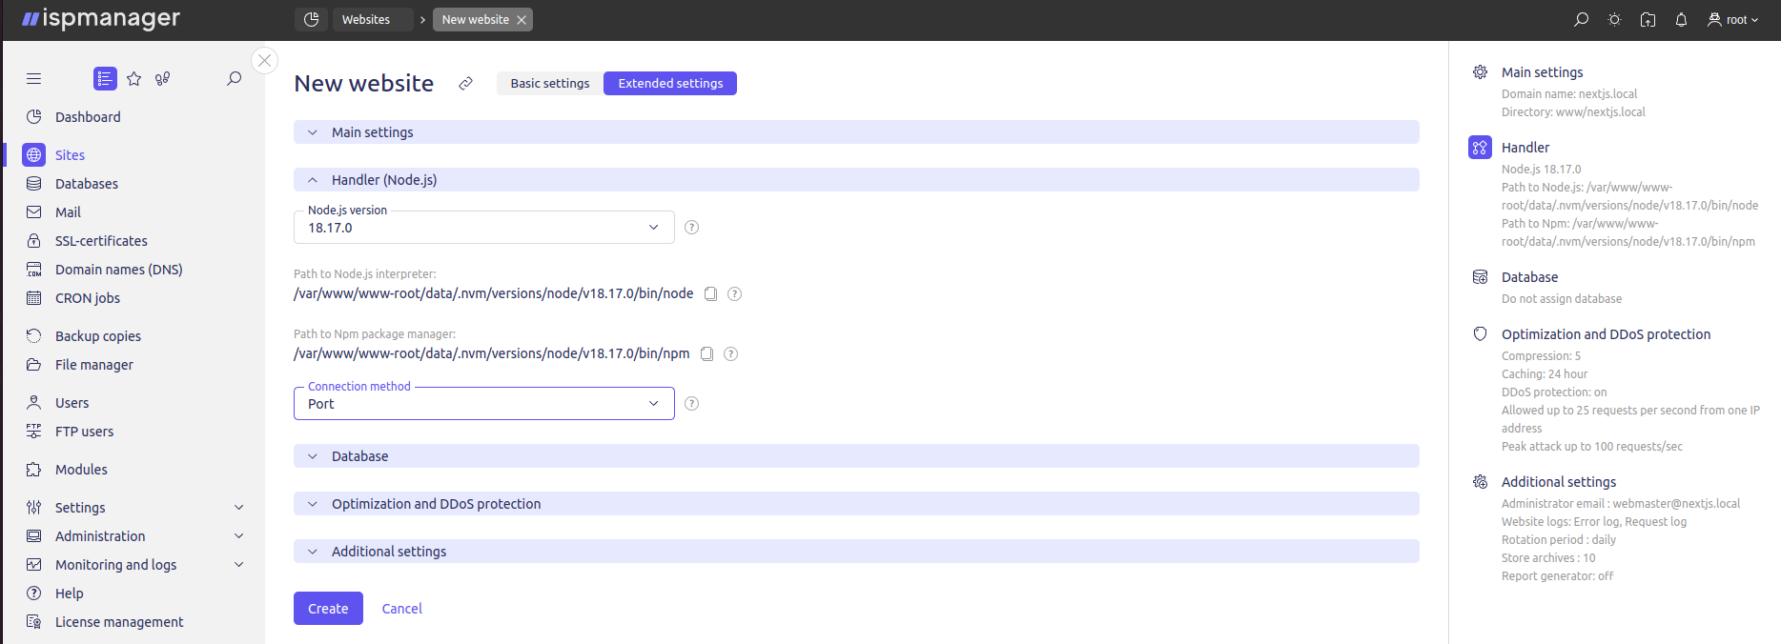Expand Monitoring and logs chevron
Image resolution: width=1781 pixels, height=644 pixels.
[x=239, y=565]
